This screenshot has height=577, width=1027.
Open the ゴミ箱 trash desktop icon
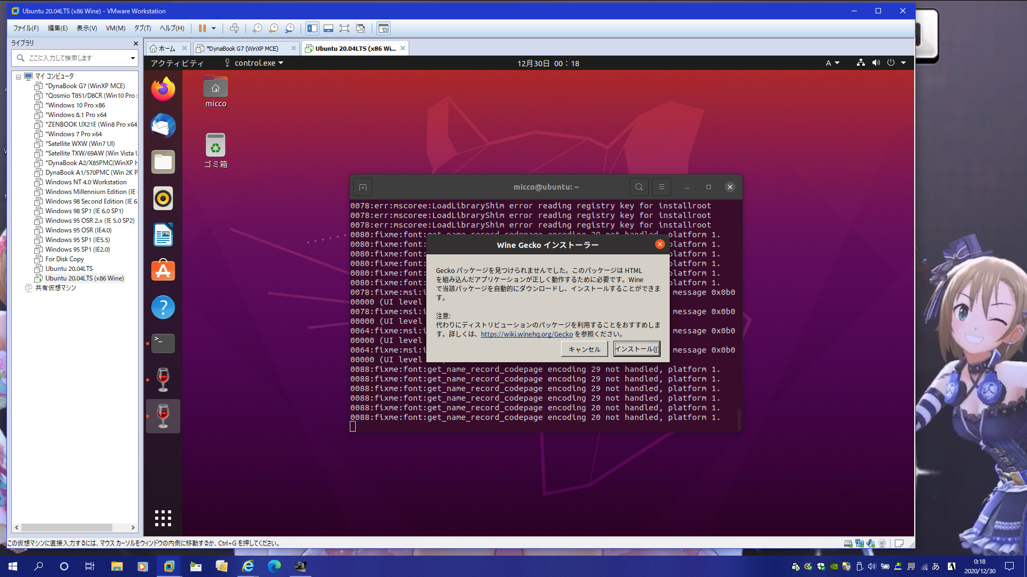point(216,151)
